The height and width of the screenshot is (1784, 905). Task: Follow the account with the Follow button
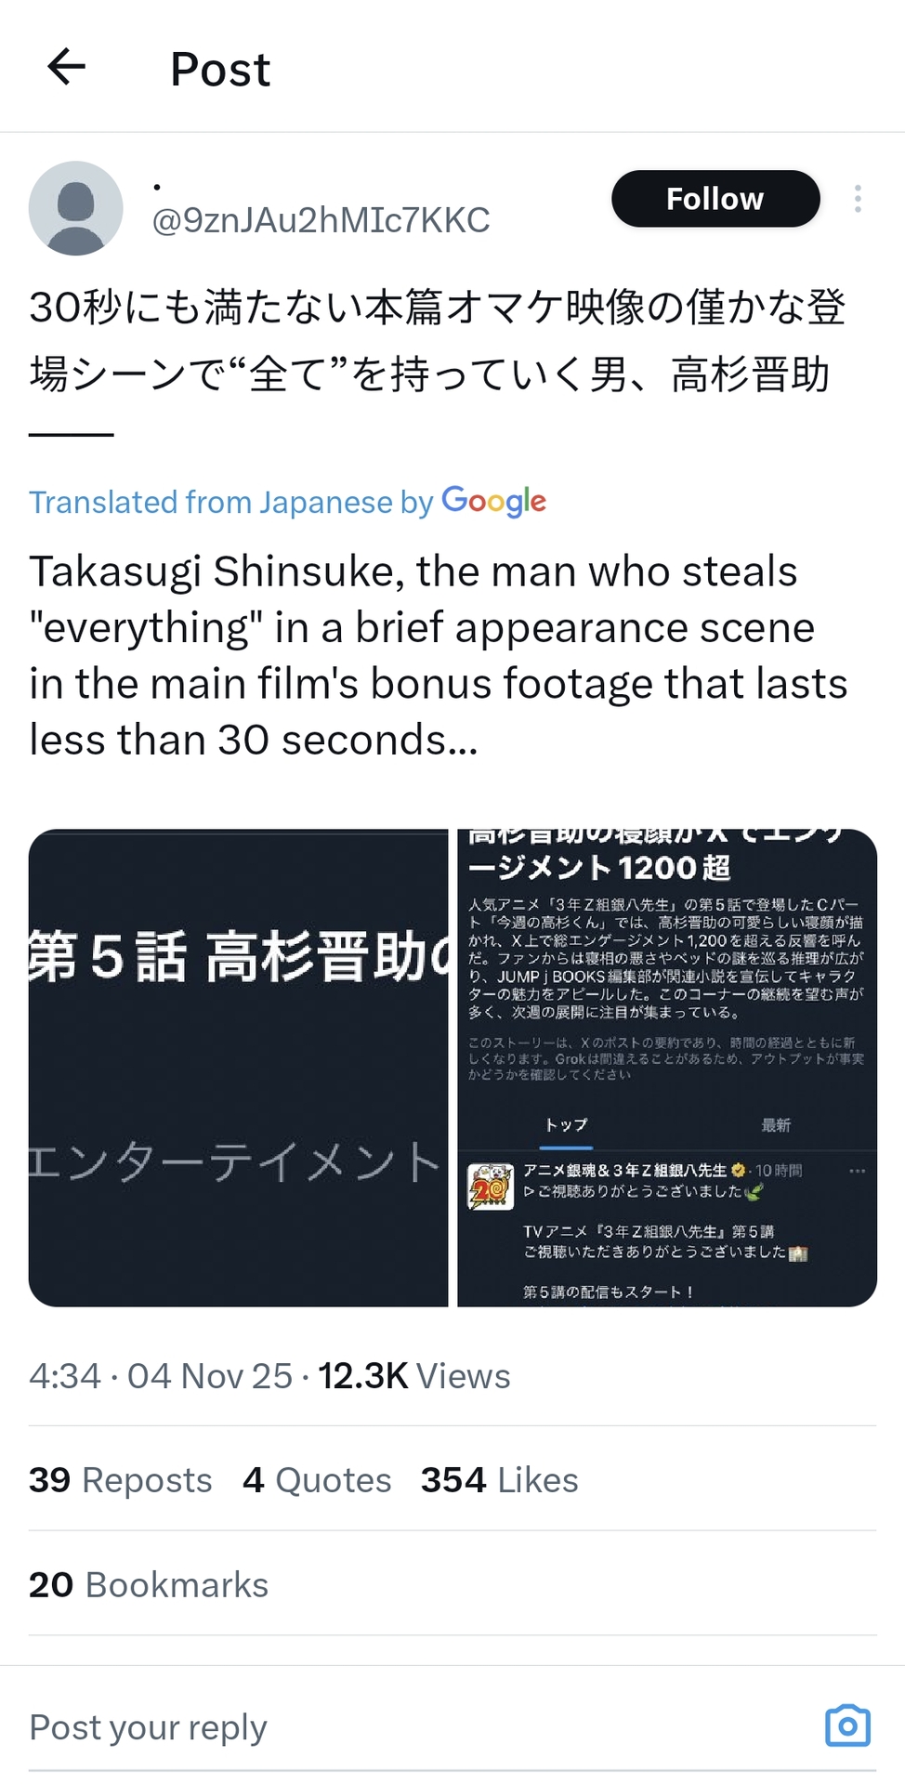(715, 199)
